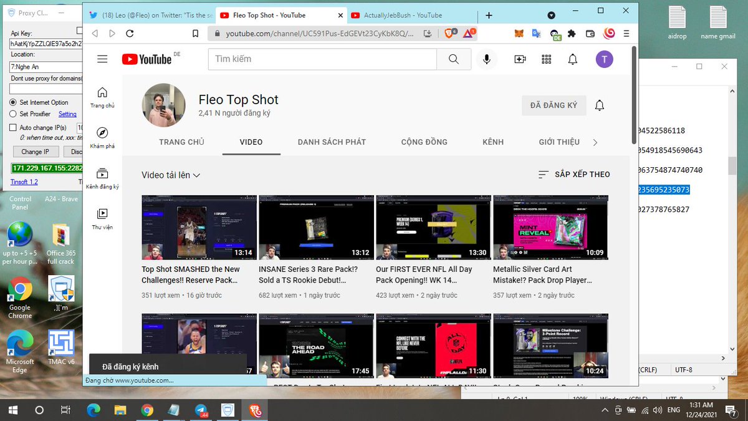Click Change IP button in Proxy Client
748x421 pixels.
point(35,152)
